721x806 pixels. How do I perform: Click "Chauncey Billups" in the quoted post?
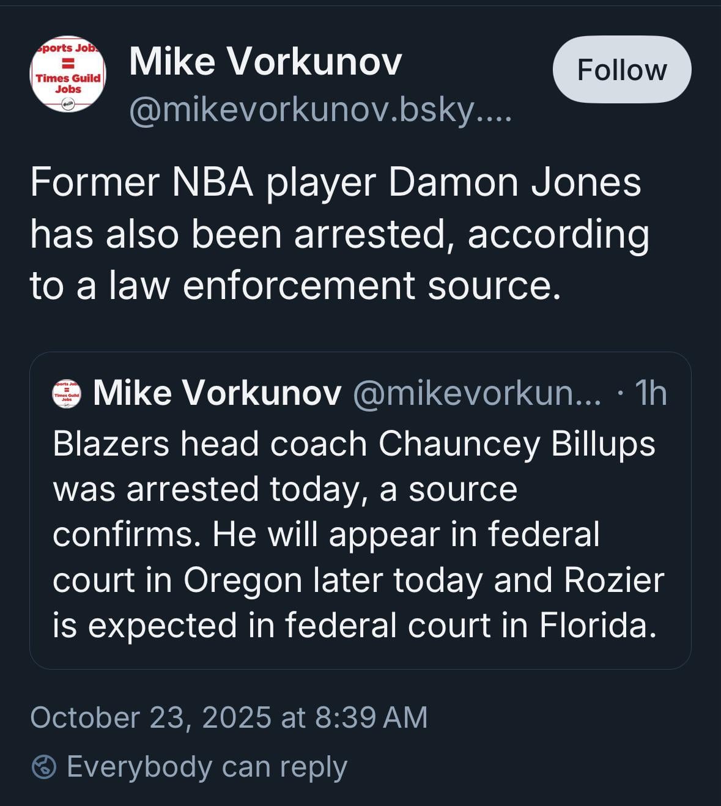pos(517,444)
